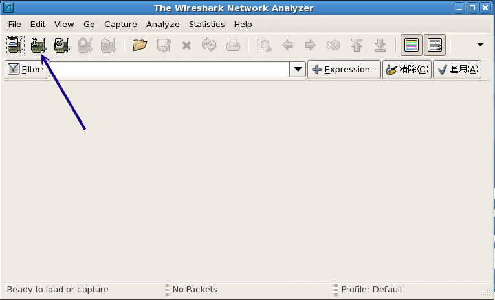This screenshot has width=495, height=300.
Task: Open the list of capture interfaces
Action: pyautogui.click(x=15, y=45)
